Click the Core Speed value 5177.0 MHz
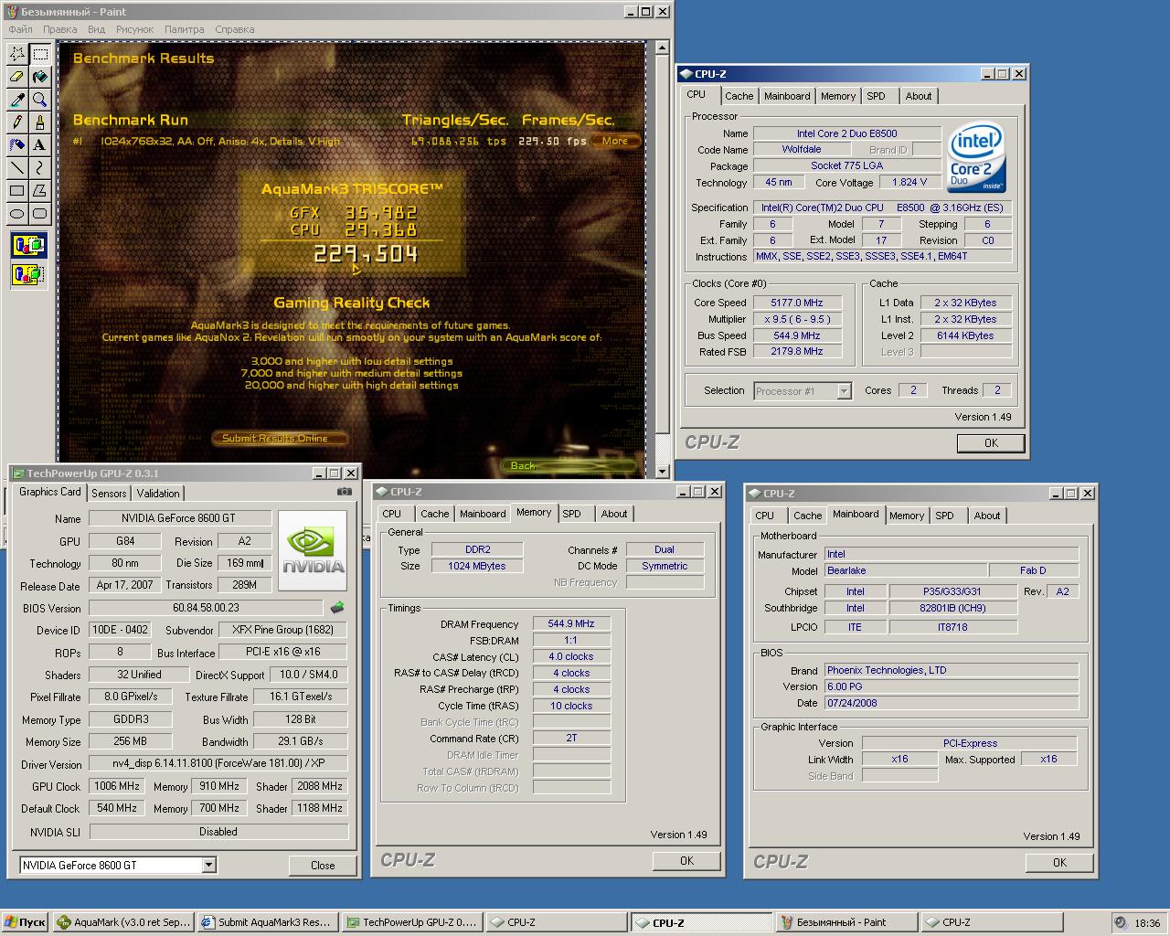 click(797, 303)
